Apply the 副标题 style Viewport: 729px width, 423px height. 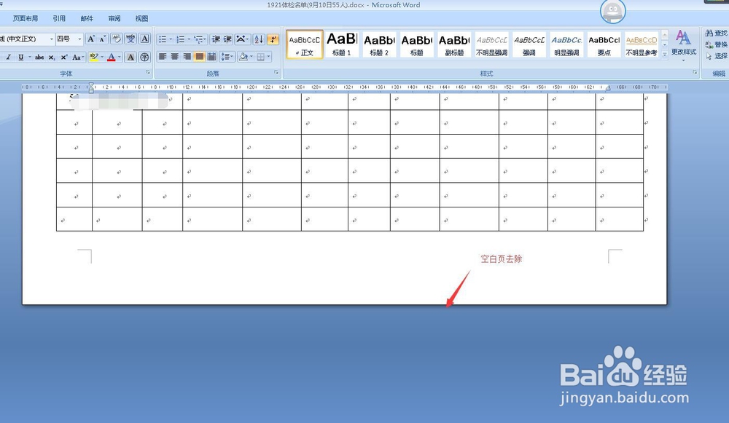(454, 44)
